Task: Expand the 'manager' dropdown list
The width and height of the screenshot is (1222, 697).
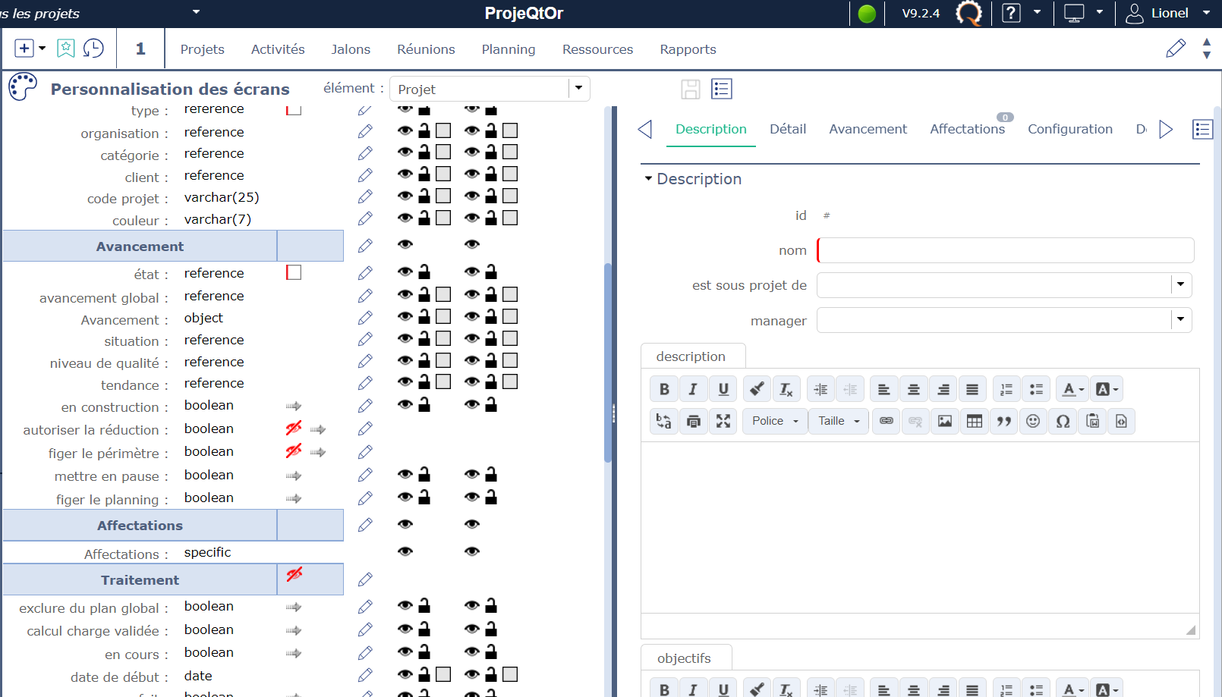Action: click(x=1180, y=319)
